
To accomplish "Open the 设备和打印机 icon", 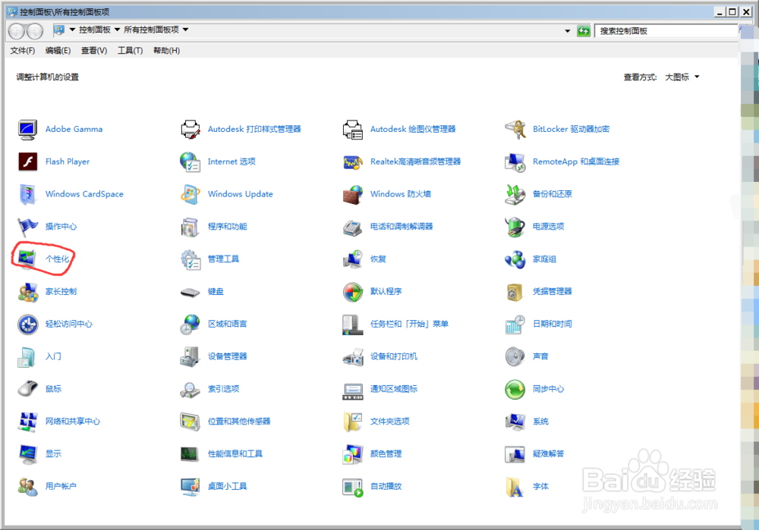I will (x=353, y=357).
